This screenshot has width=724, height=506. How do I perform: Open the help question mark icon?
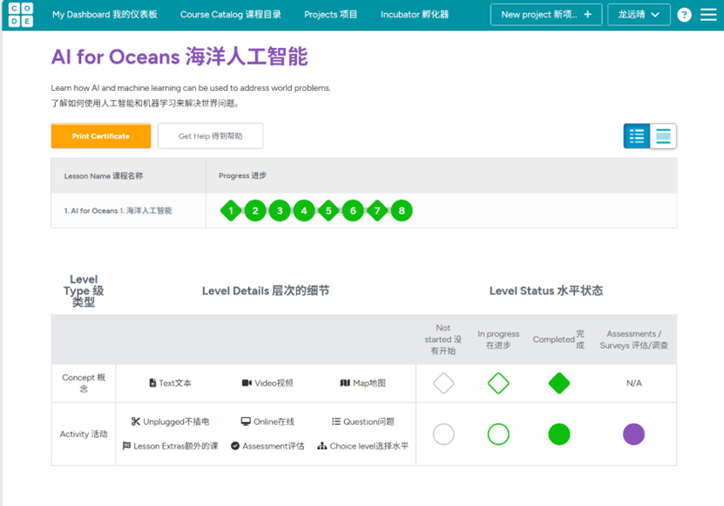coord(684,15)
